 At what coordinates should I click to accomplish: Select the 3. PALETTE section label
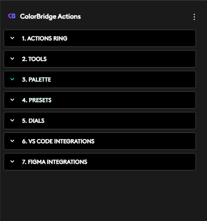[x=36, y=79]
